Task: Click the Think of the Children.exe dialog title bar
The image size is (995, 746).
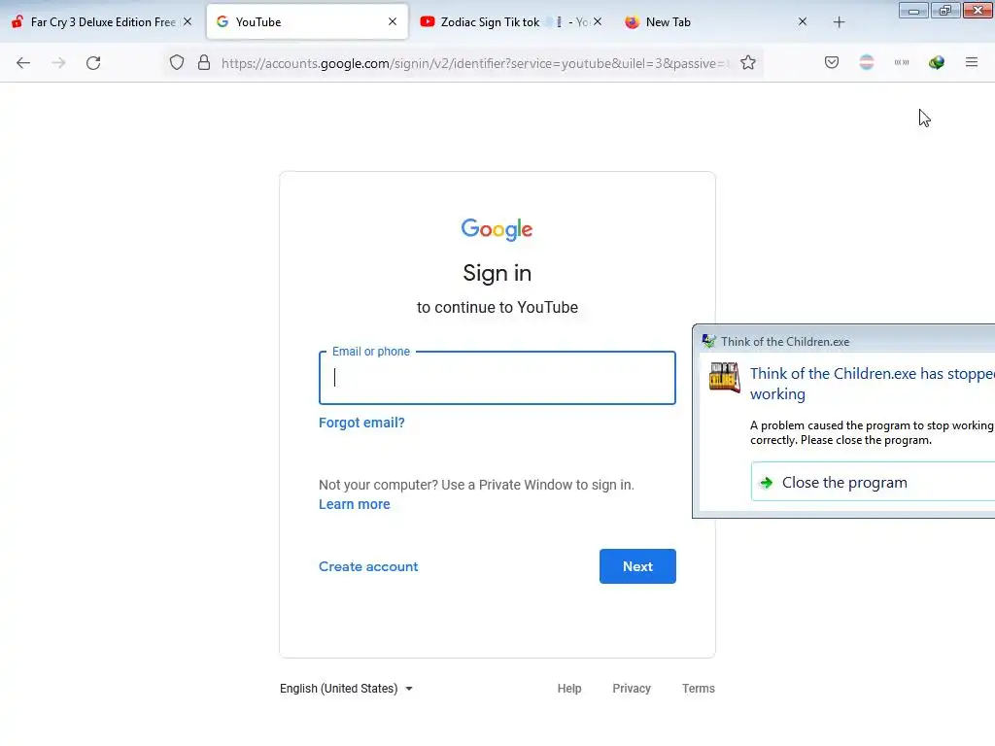Action: 844,341
